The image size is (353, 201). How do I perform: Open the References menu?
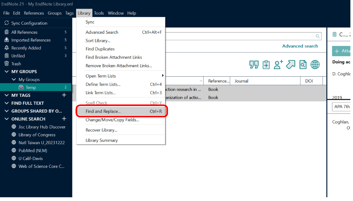34,13
